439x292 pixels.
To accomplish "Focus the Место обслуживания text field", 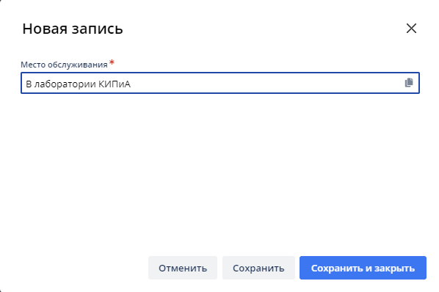I will point(220,83).
